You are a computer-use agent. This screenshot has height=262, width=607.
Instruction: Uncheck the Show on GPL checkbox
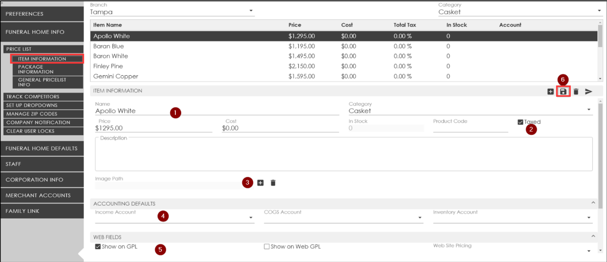[98, 247]
